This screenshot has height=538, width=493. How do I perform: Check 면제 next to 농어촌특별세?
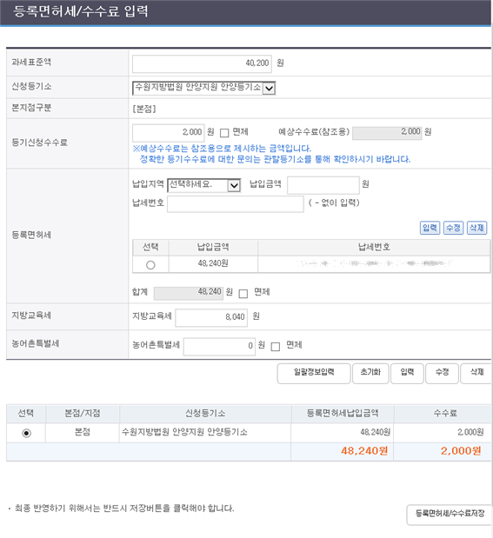(x=276, y=347)
